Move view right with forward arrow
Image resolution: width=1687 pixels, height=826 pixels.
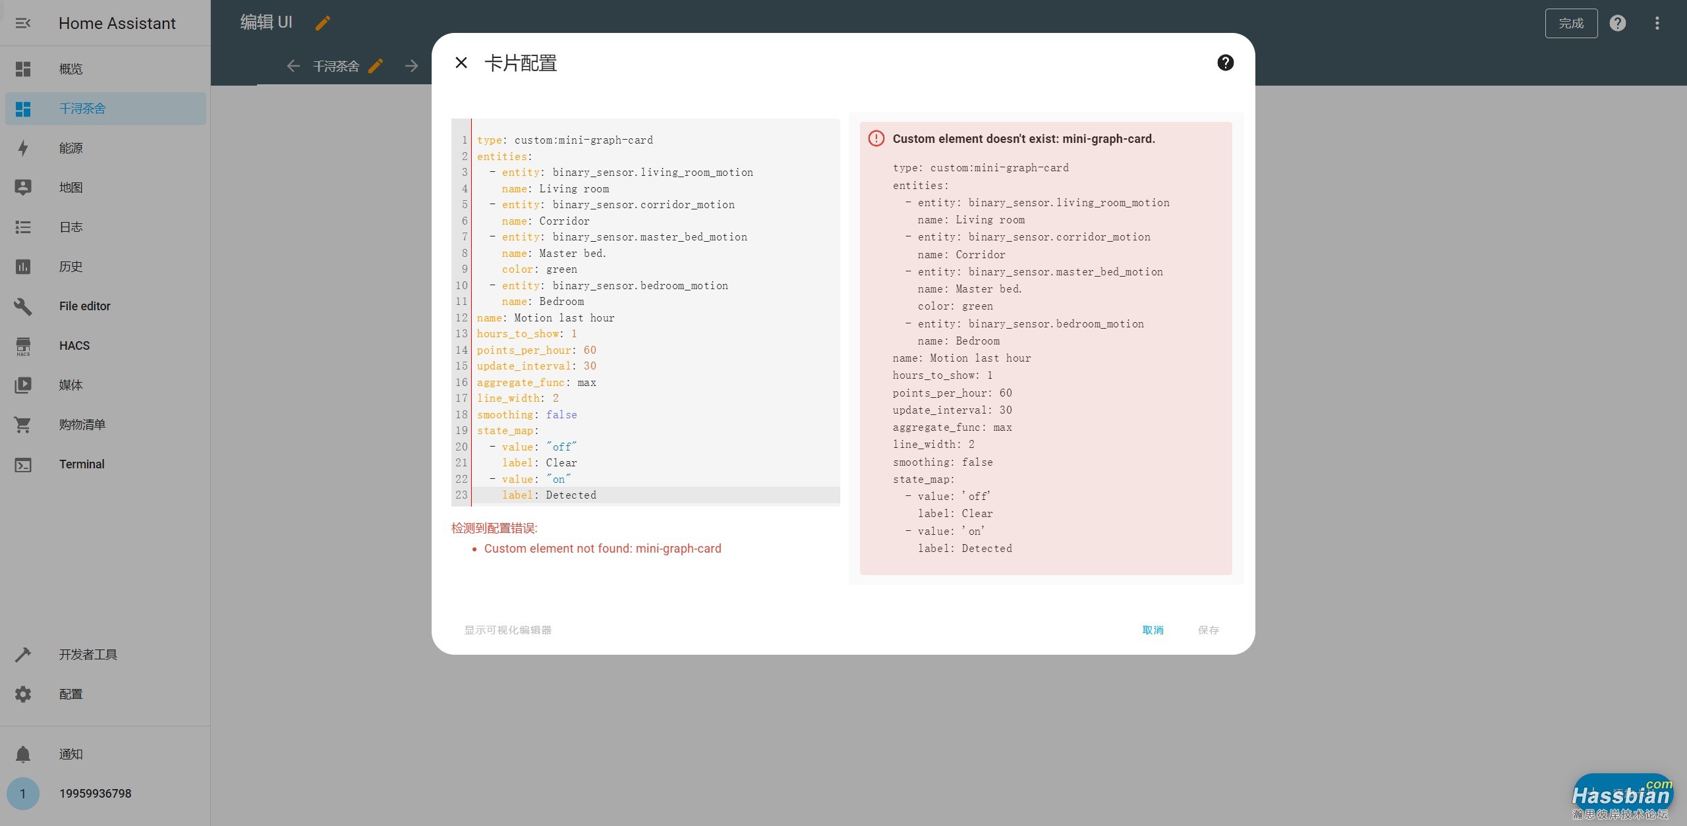click(412, 66)
